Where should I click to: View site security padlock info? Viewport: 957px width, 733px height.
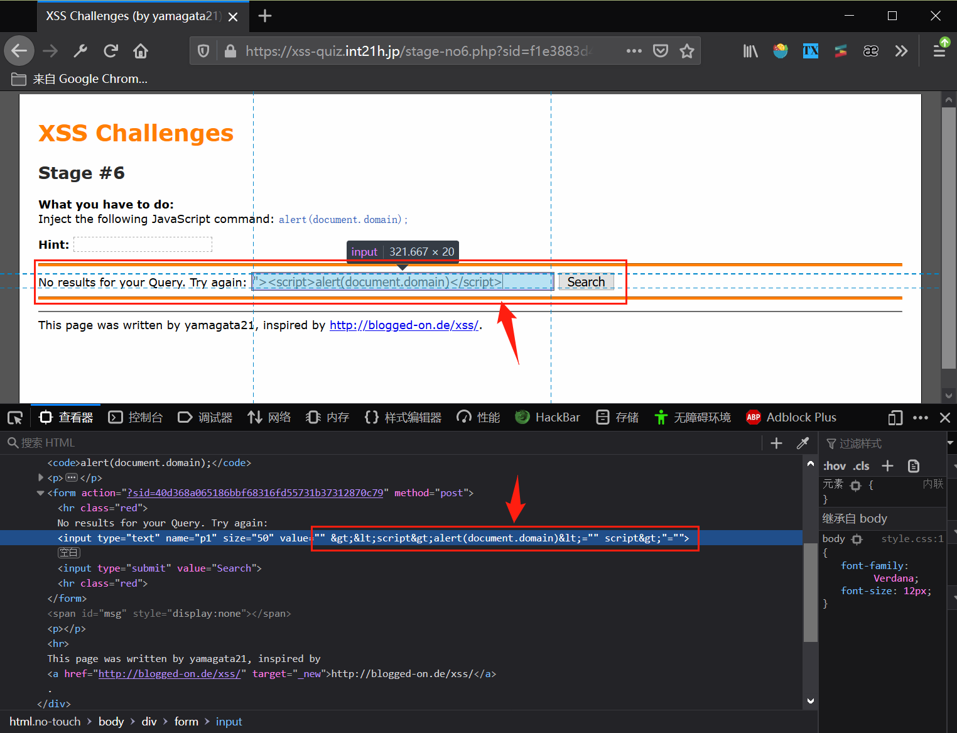click(230, 51)
